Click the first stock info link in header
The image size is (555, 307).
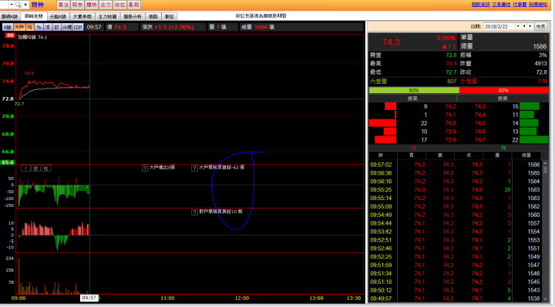click(481, 5)
